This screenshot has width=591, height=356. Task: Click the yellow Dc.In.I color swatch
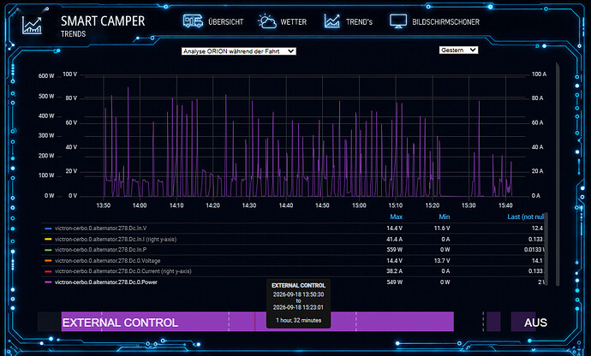[x=48, y=240]
